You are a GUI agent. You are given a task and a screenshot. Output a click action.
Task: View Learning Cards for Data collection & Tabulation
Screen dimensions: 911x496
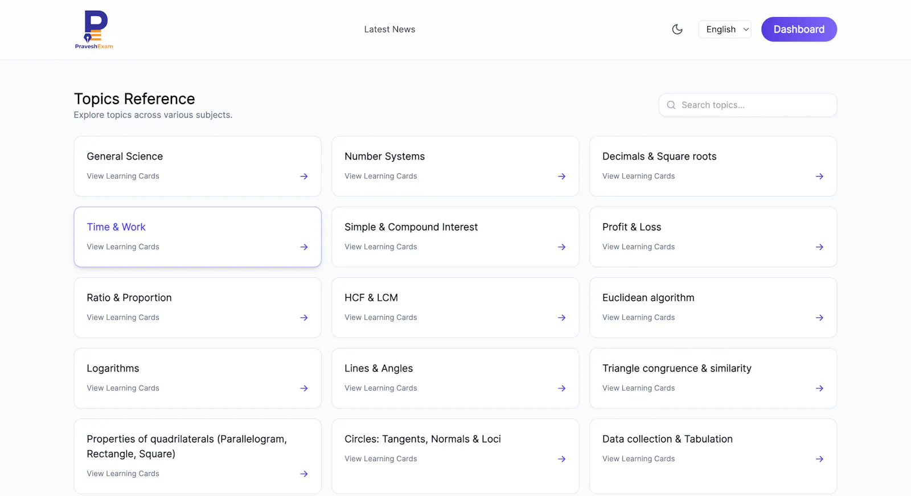tap(639, 459)
